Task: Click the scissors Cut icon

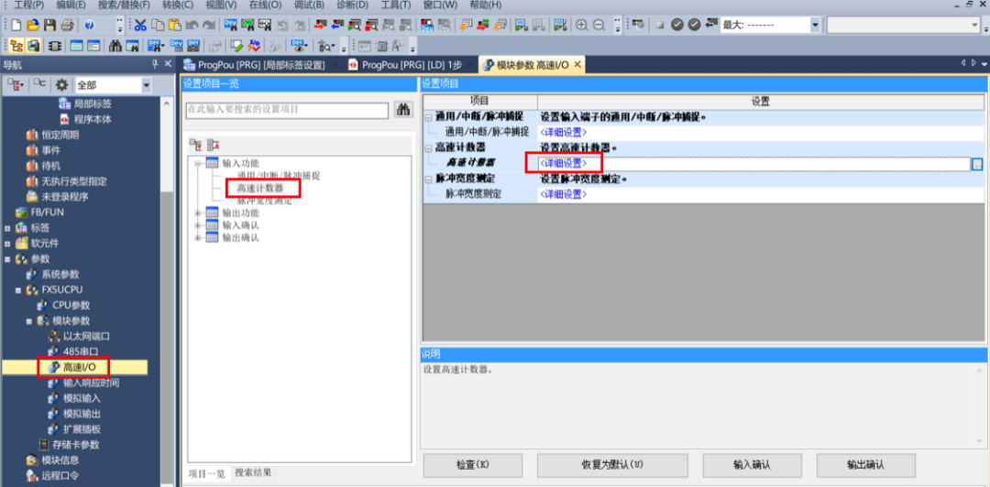Action: (140, 25)
